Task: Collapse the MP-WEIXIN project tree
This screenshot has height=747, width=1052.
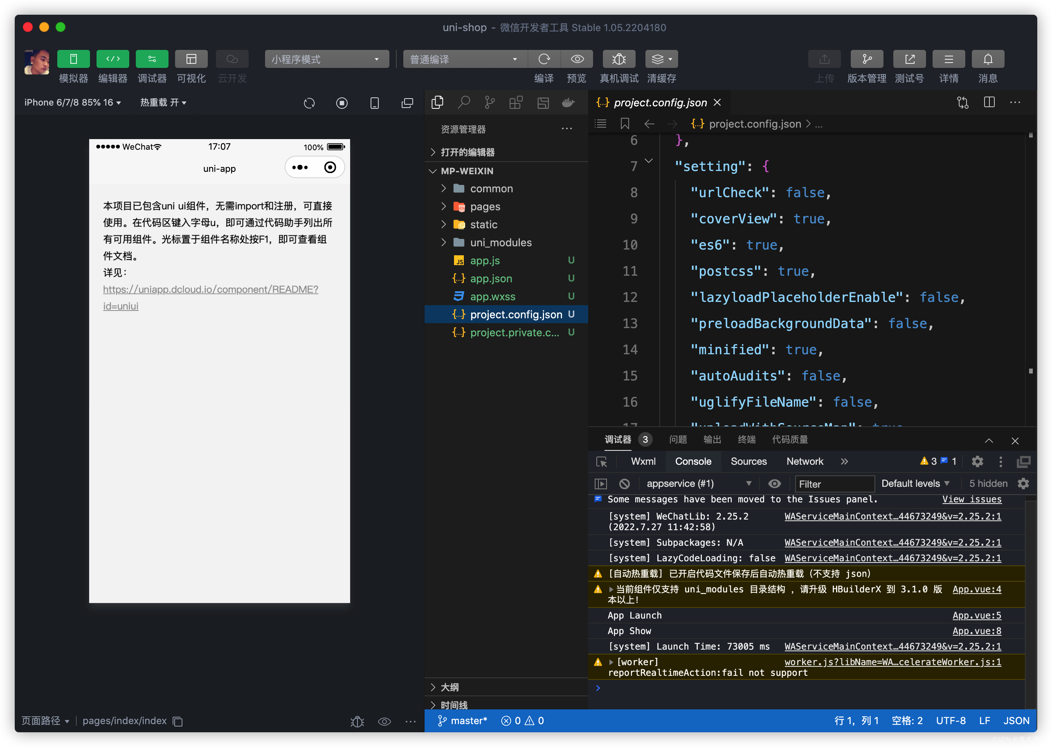Action: (506, 171)
